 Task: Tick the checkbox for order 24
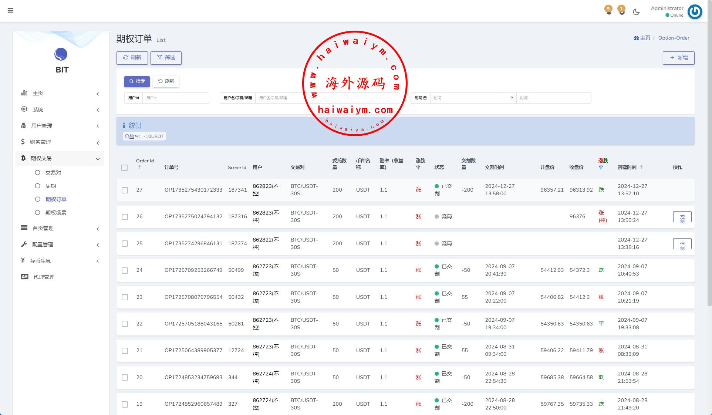(x=125, y=270)
